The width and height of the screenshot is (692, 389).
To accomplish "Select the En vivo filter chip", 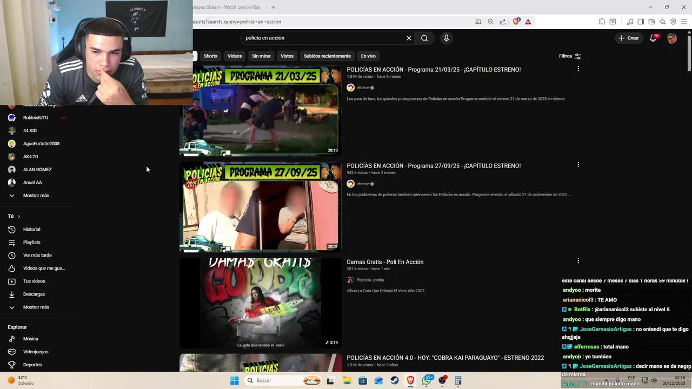I will click(368, 56).
